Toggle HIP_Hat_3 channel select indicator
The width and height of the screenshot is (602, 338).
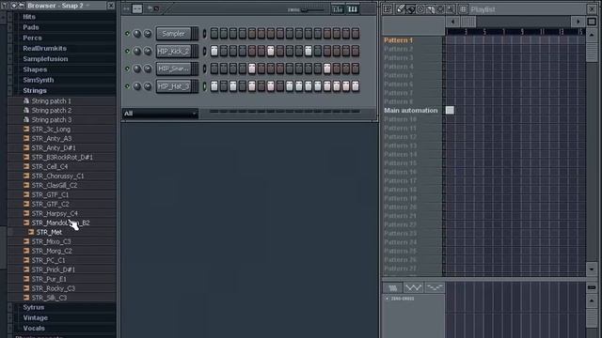(x=204, y=86)
